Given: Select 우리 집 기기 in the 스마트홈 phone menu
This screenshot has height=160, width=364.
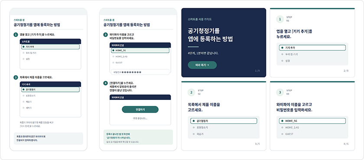Looking at the screenshot, I should [x=50, y=53].
